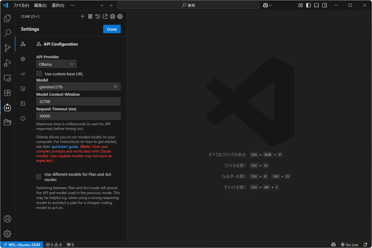The height and width of the screenshot is (248, 372).
Task: Open Run and Debug view
Action: click(7, 63)
